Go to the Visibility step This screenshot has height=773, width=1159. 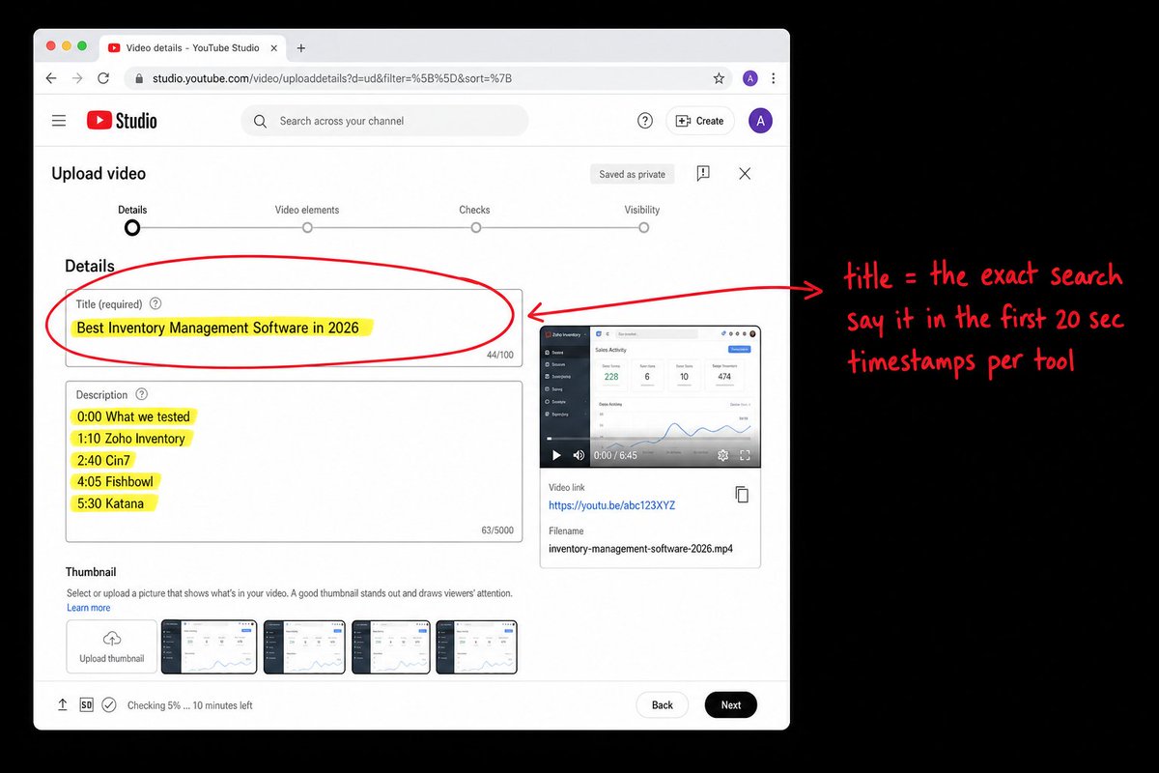(642, 220)
